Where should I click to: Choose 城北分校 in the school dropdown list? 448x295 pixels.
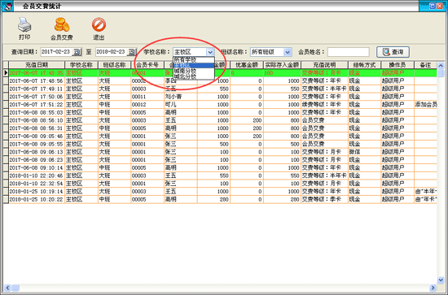pos(194,76)
